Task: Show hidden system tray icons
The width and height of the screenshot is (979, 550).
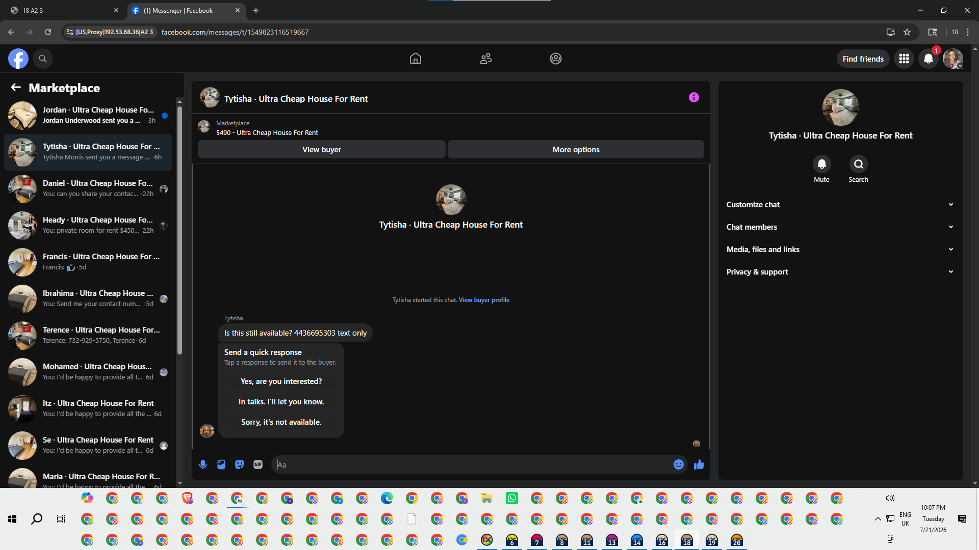Action: (x=878, y=519)
